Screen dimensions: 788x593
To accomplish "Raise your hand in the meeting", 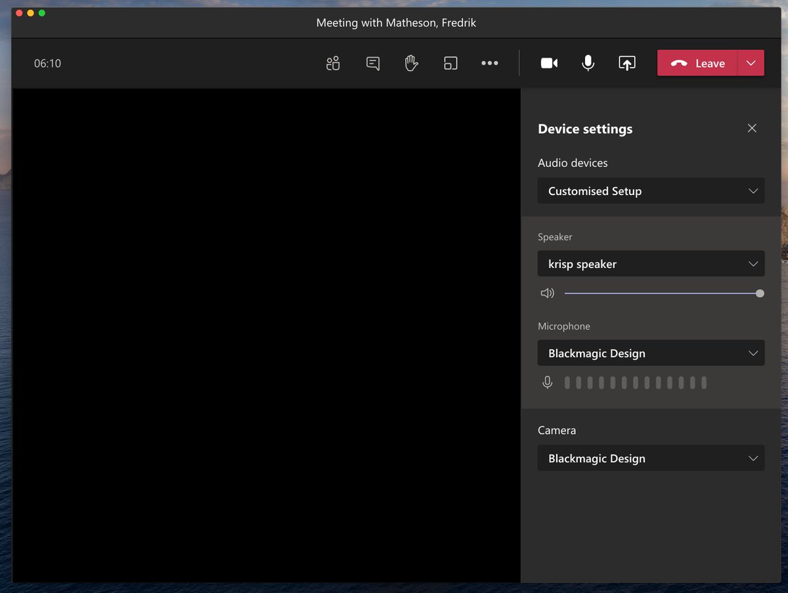I will [410, 63].
